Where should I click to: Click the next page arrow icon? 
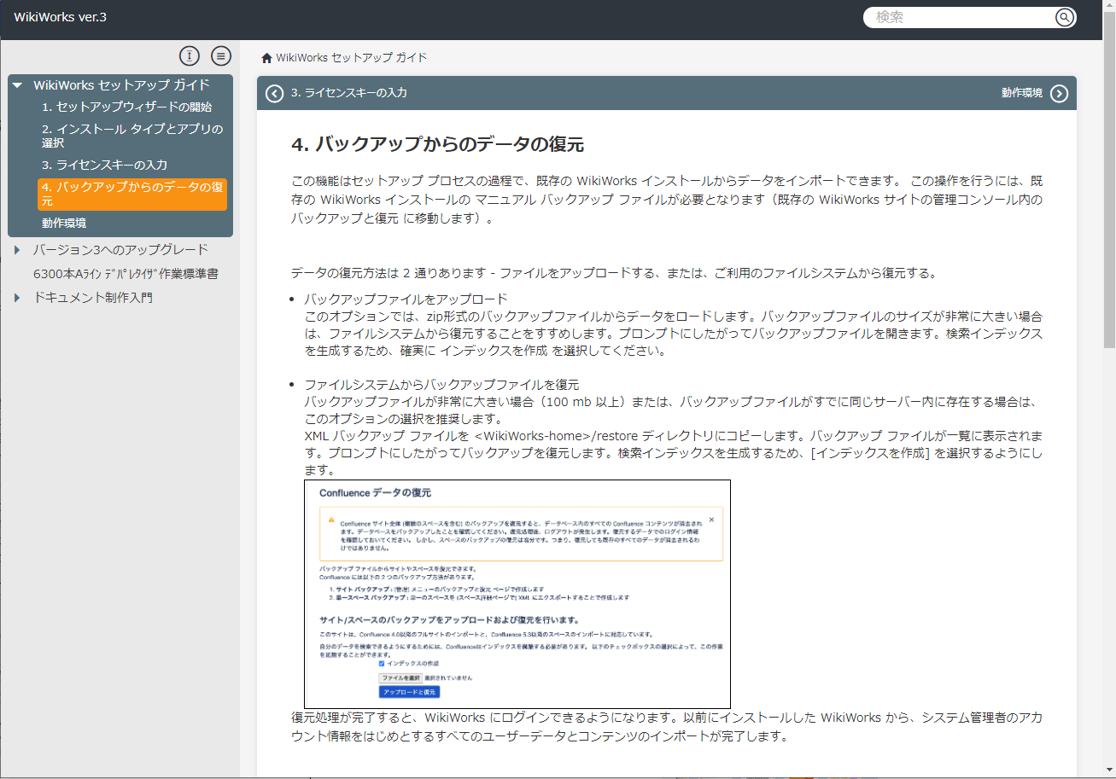coord(1059,94)
